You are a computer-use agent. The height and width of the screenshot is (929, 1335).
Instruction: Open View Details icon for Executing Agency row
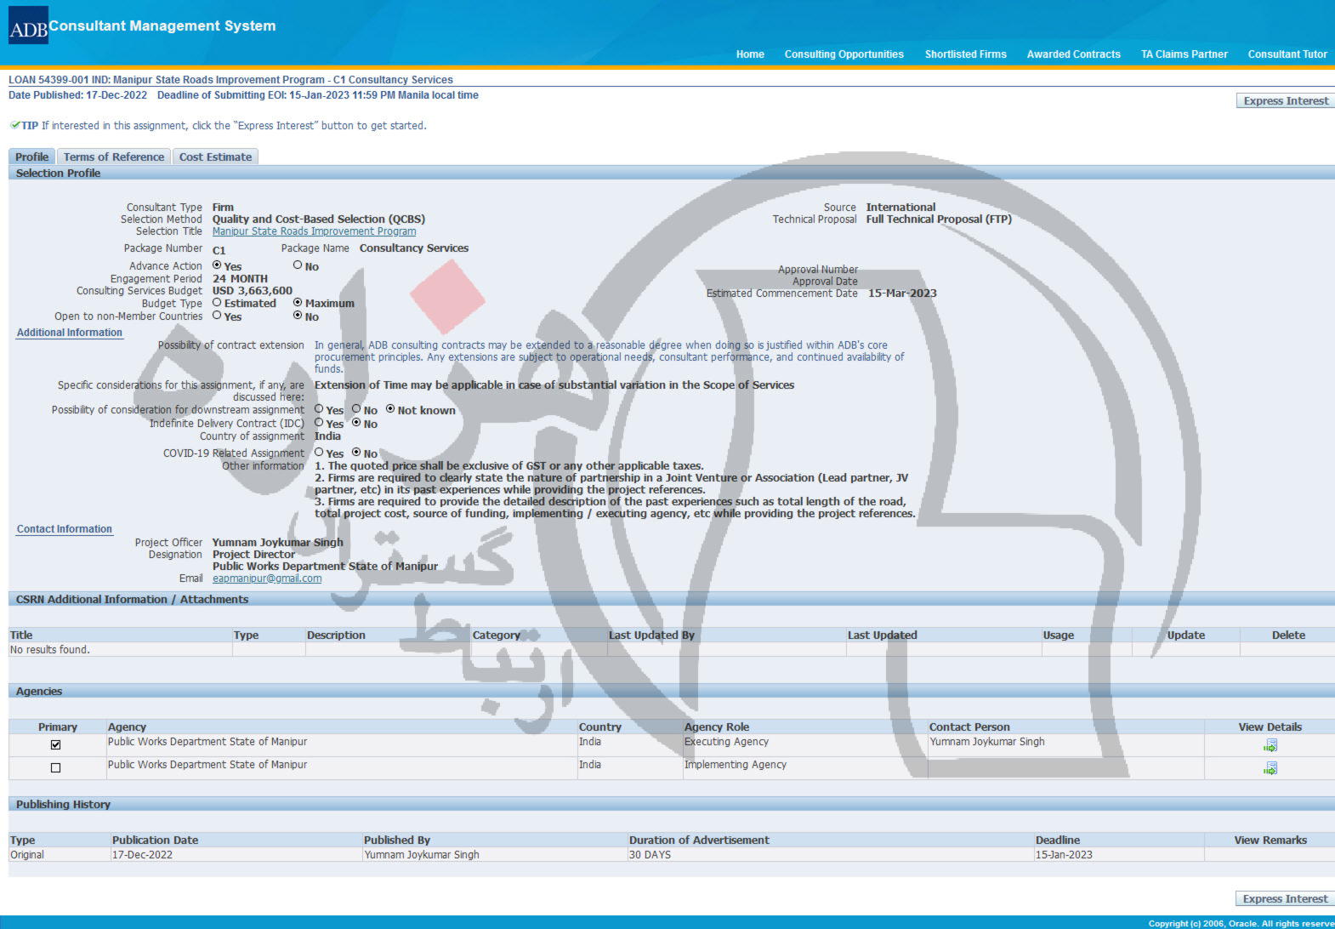tap(1270, 746)
